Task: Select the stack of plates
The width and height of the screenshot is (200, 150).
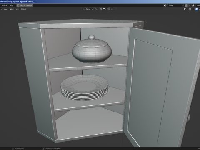Action: click(84, 87)
